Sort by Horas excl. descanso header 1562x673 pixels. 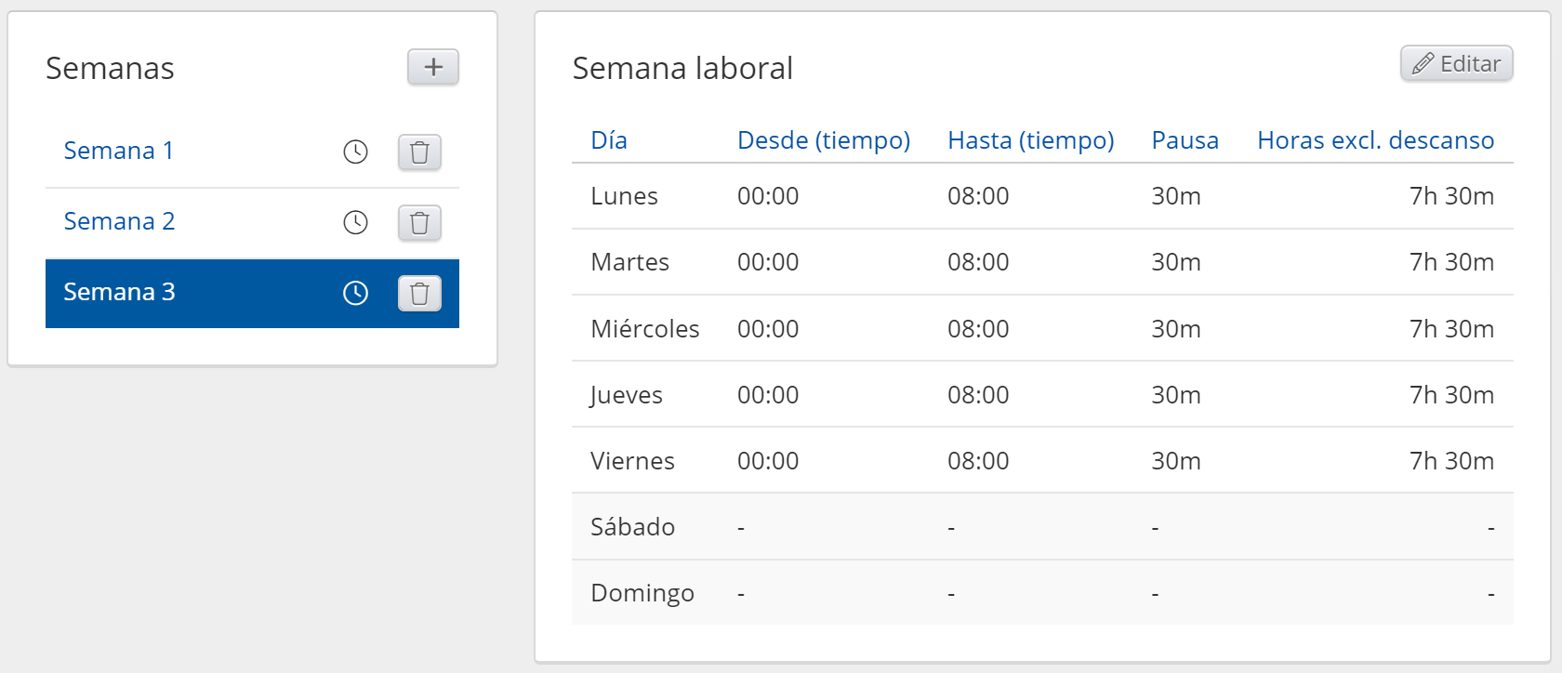pyautogui.click(x=1375, y=140)
